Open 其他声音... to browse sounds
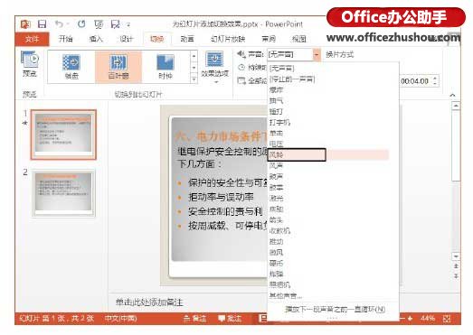This screenshot has width=473, height=335. 333,295
